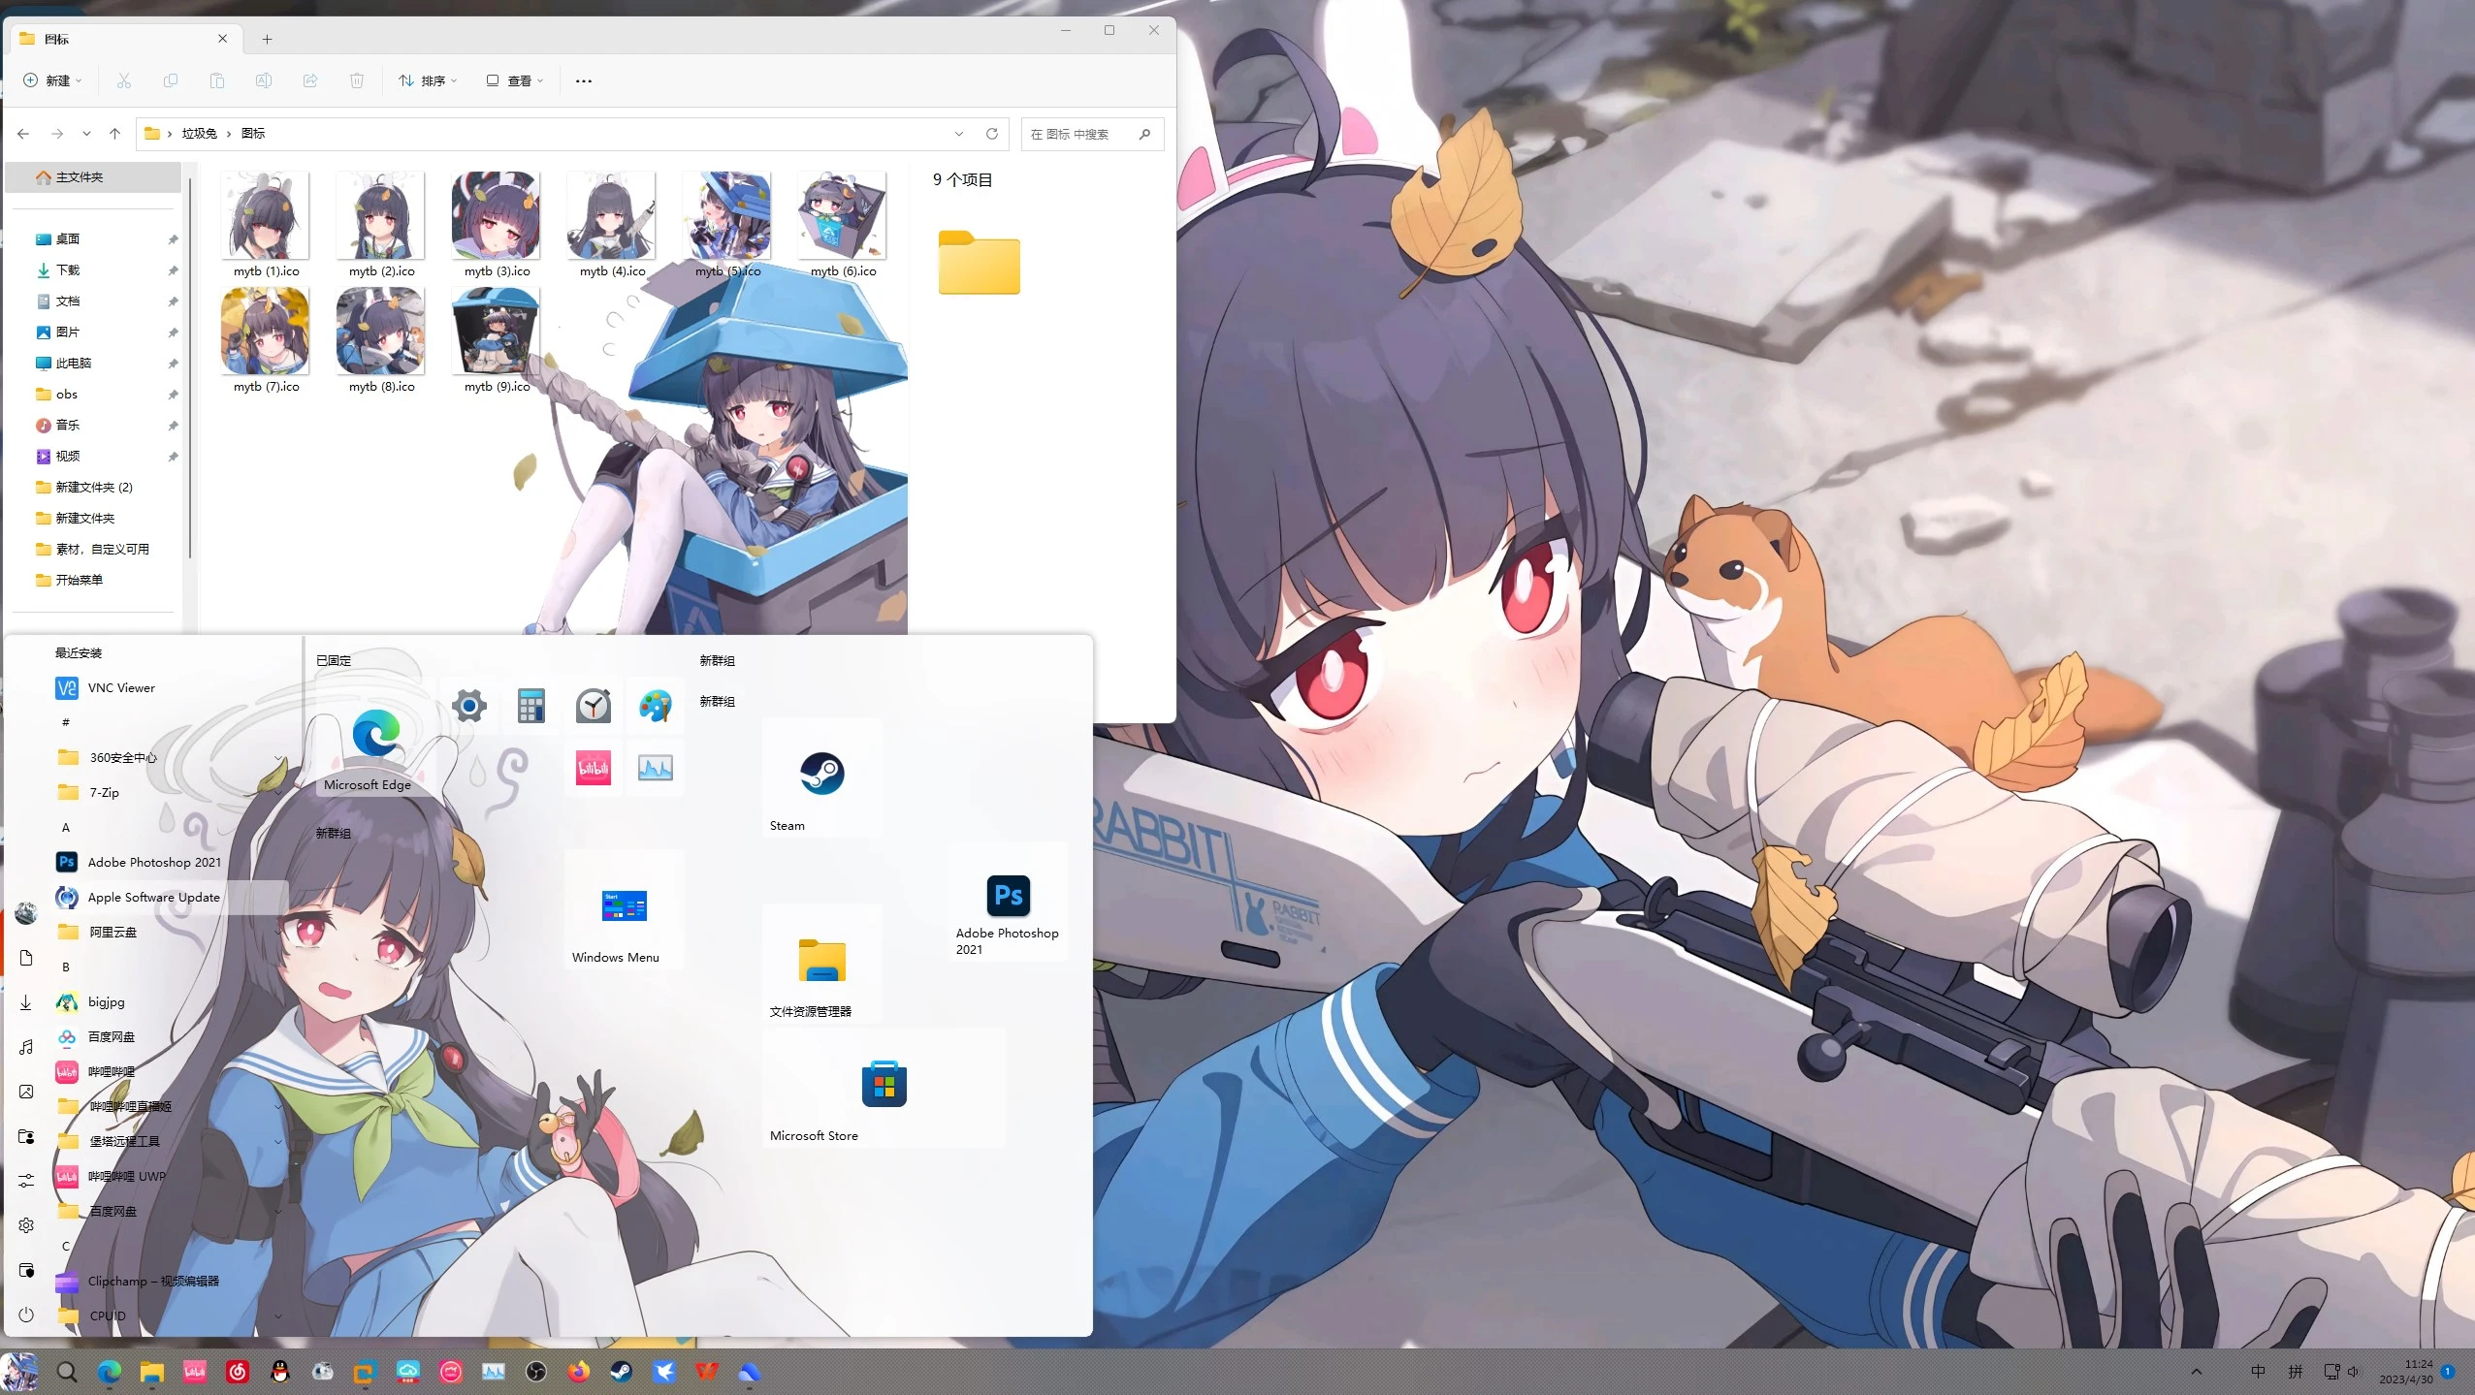The height and width of the screenshot is (1395, 2475).
Task: Click the power icon in start menu rail
Action: pos(26,1315)
